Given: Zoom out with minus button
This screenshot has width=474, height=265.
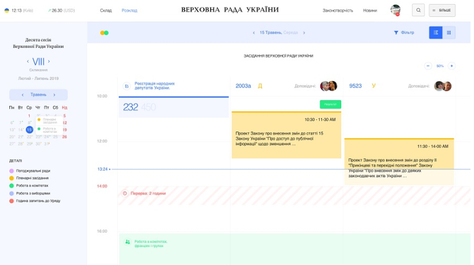Looking at the screenshot, I should (428, 66).
